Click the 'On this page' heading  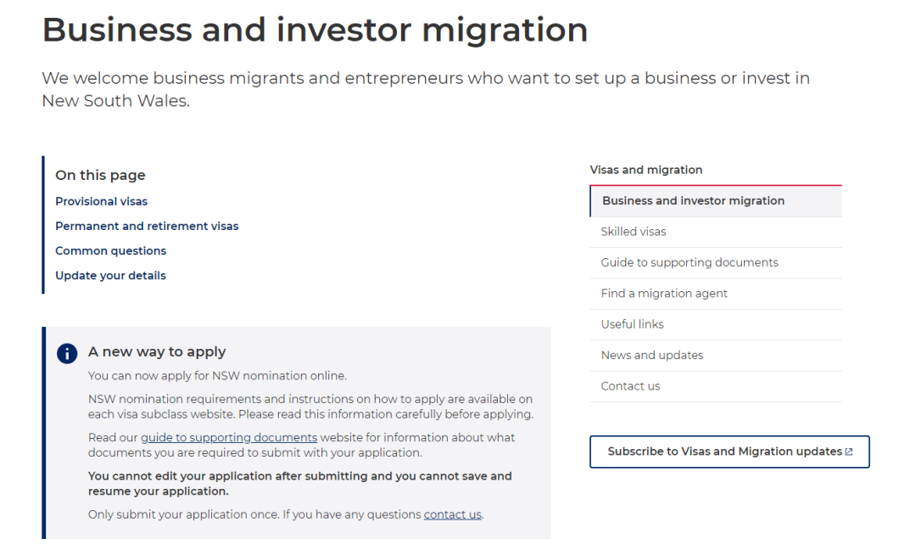(x=100, y=175)
